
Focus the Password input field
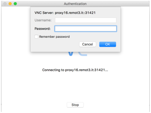click(x=86, y=29)
